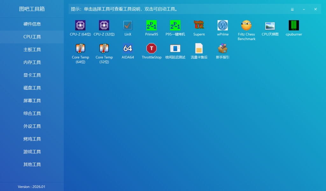Switch to the 硬件信息 category
The image size is (326, 191).
pos(32,24)
